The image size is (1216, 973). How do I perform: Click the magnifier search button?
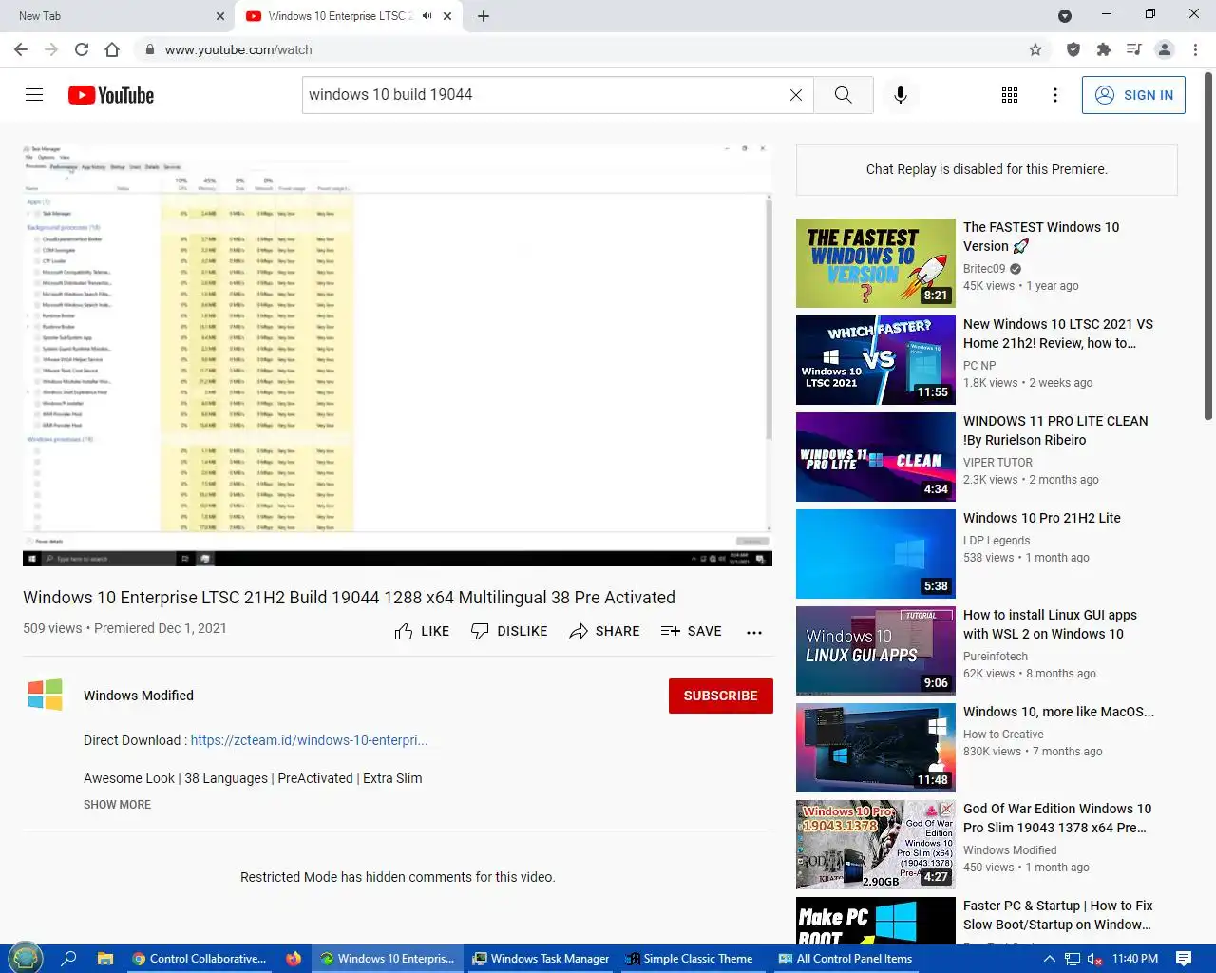(843, 95)
